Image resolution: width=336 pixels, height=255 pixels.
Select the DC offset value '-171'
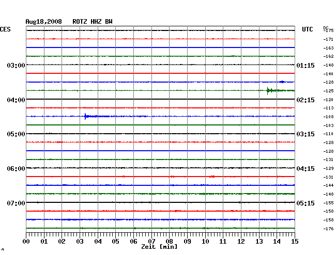pos(328,39)
